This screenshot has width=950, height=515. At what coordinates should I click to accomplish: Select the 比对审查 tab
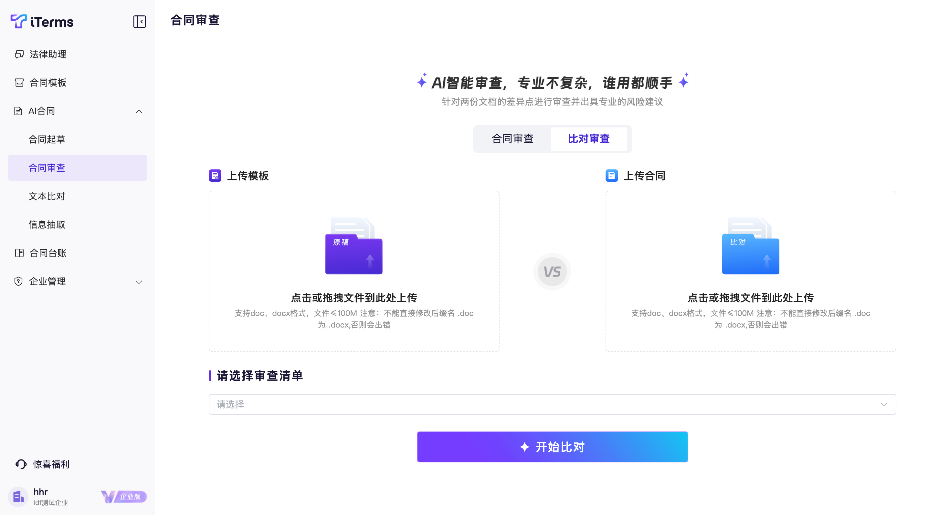[x=589, y=139]
